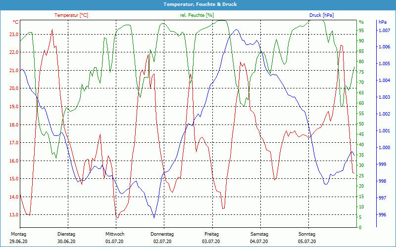Screen dimensions: 396x247
Task: Click the date '29.06.20' below the chart
Action: coord(18,242)
